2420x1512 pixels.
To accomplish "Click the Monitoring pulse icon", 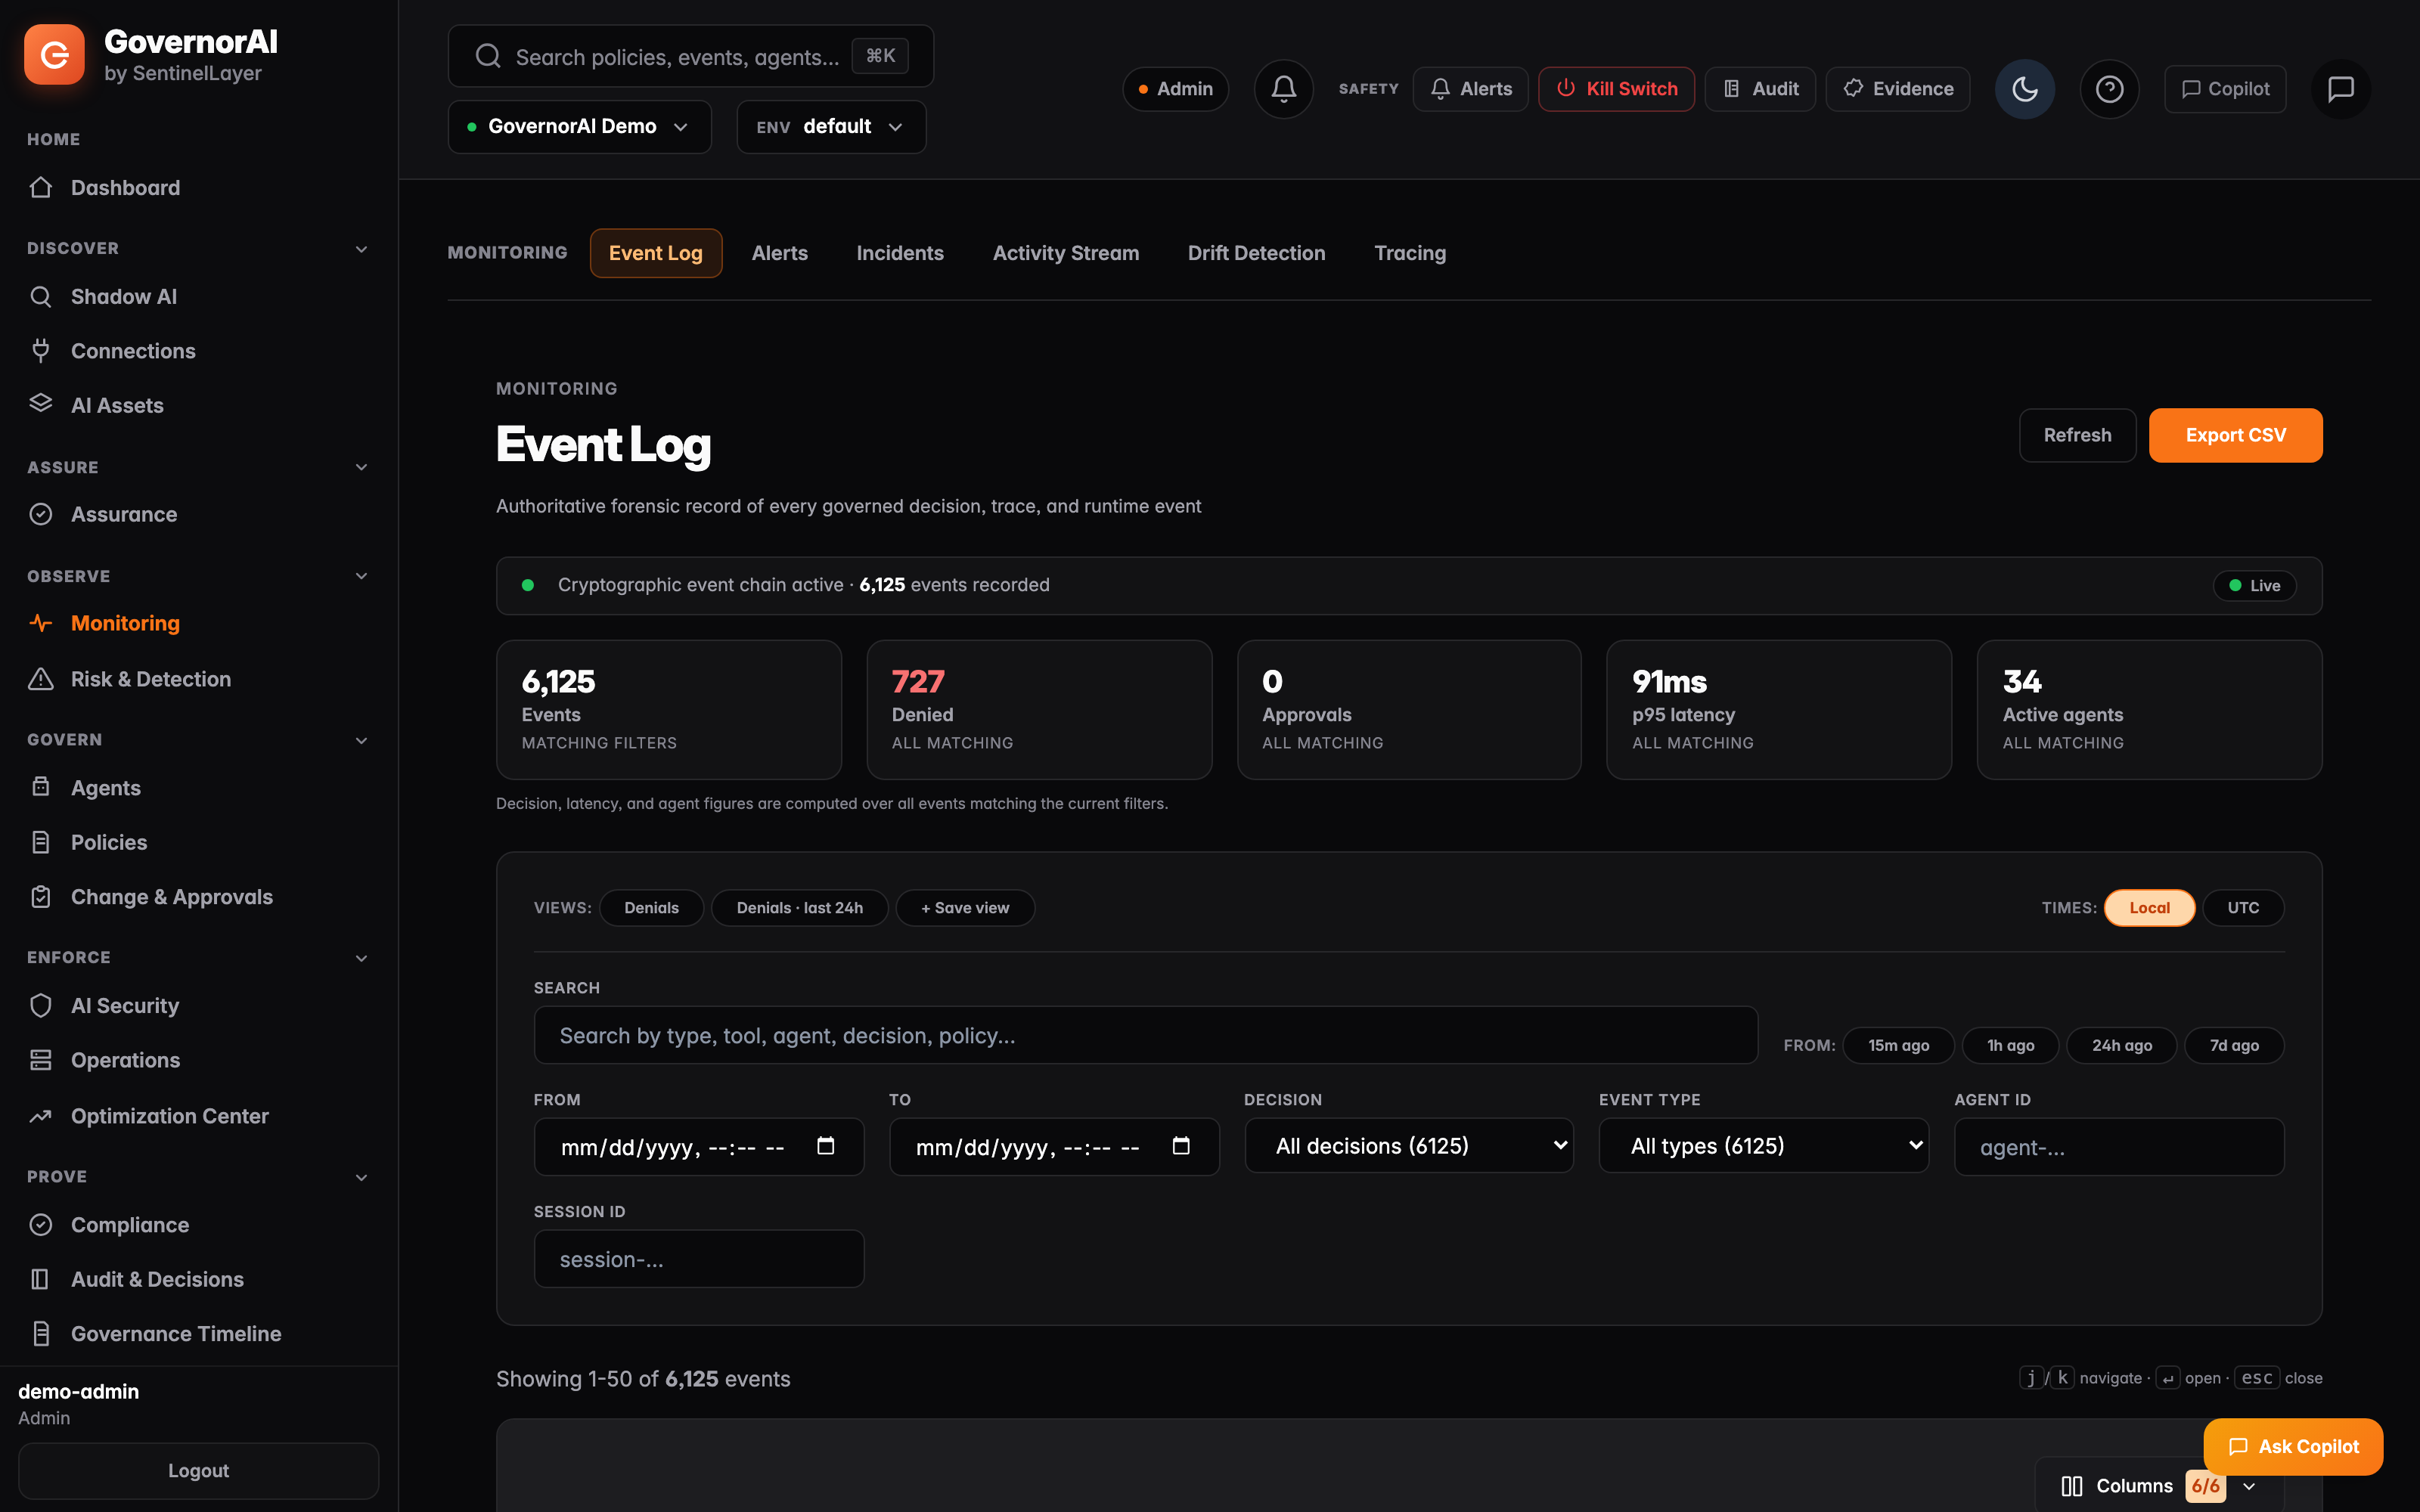I will click(41, 623).
